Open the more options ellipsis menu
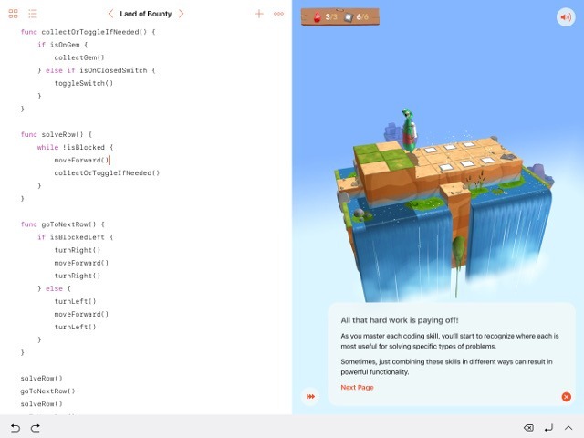This screenshot has width=584, height=438. [278, 14]
